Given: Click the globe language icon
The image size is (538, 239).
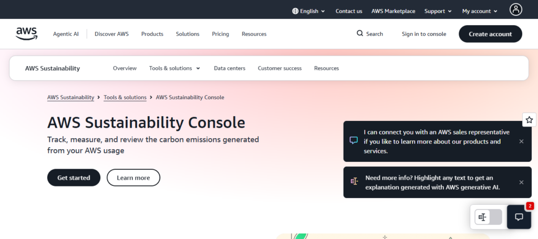Looking at the screenshot, I should coord(295,11).
